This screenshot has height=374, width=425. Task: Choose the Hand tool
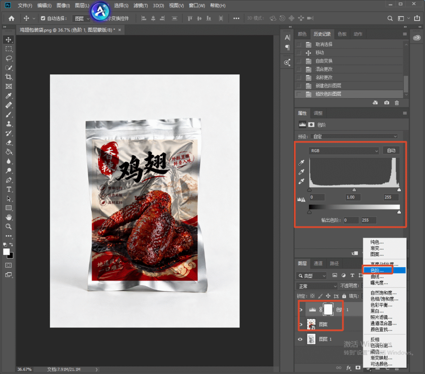point(9,217)
